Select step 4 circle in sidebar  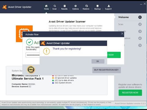pyautogui.click(x=140, y=38)
